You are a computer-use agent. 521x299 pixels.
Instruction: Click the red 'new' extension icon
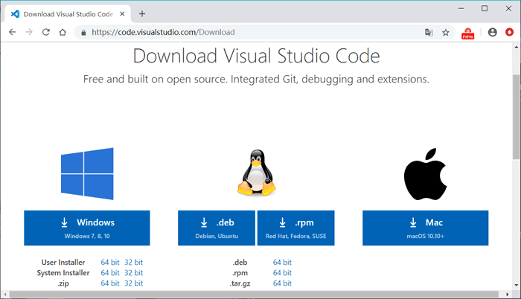pyautogui.click(x=467, y=33)
